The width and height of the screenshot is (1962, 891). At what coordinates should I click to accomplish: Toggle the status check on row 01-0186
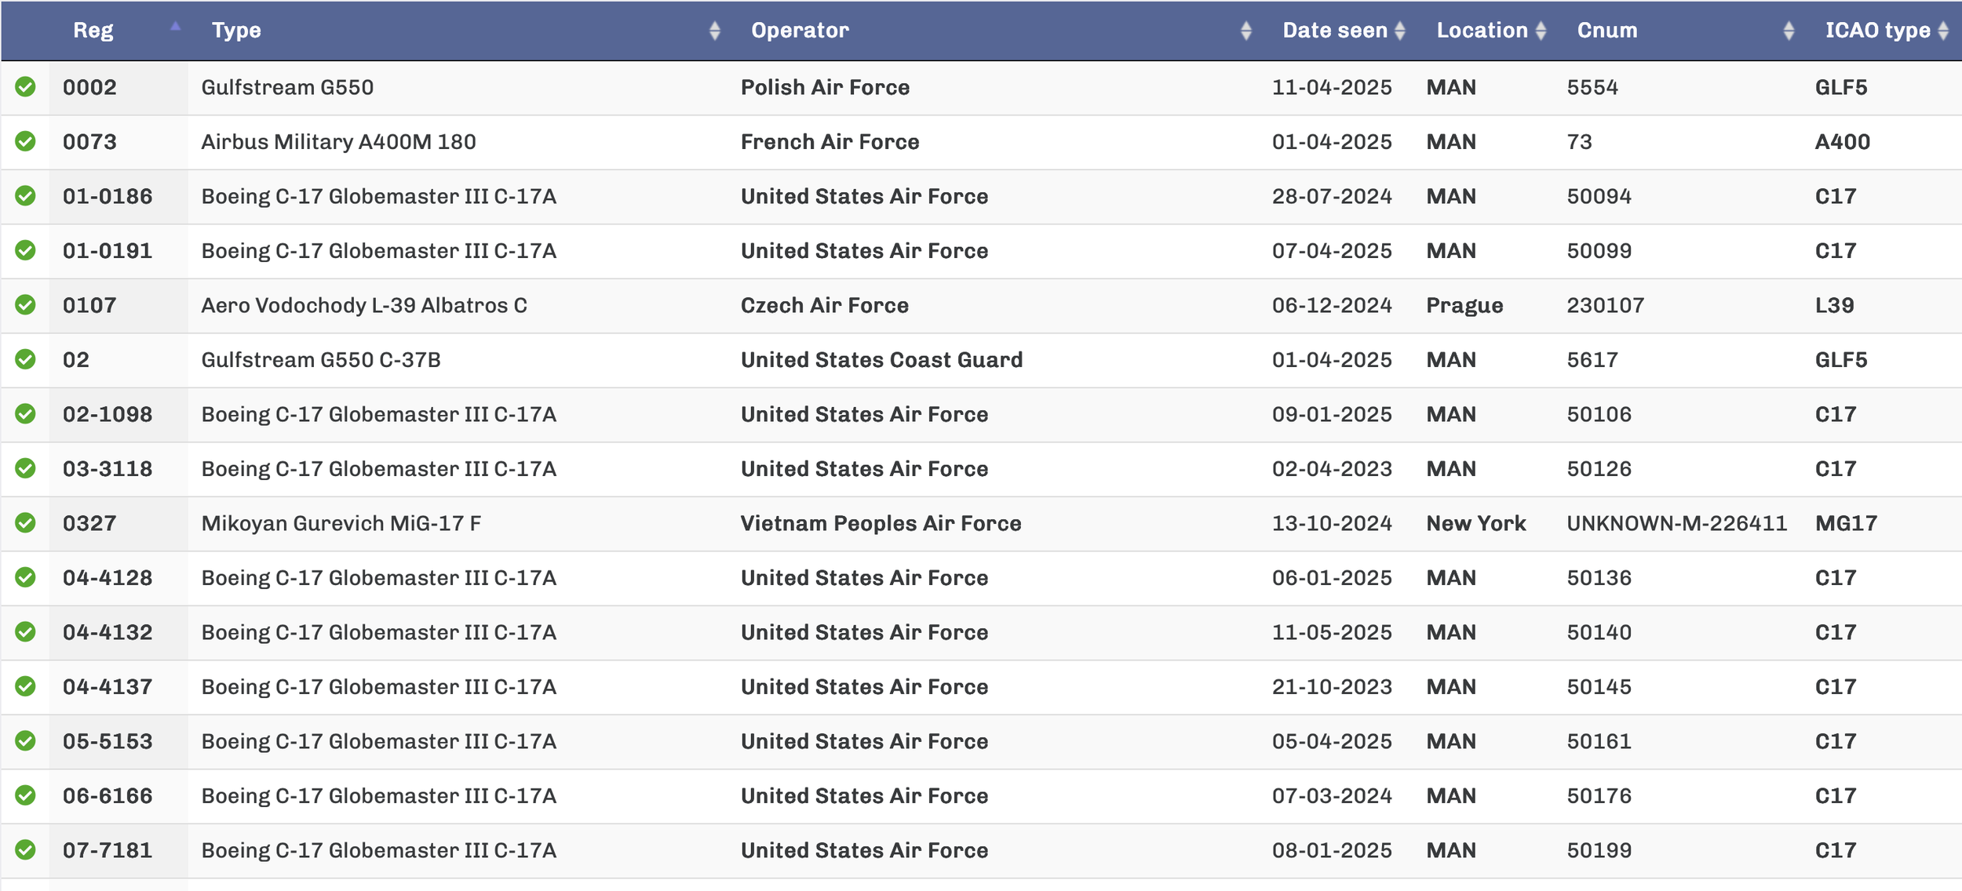click(25, 196)
